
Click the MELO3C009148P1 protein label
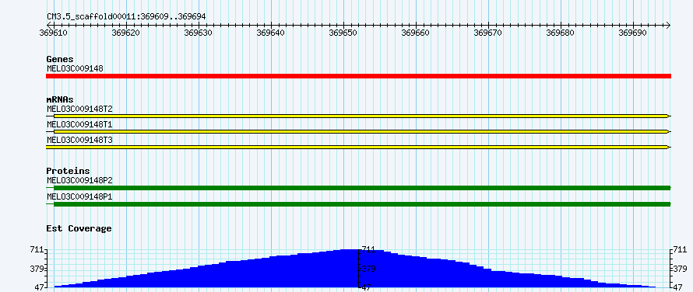(79, 196)
